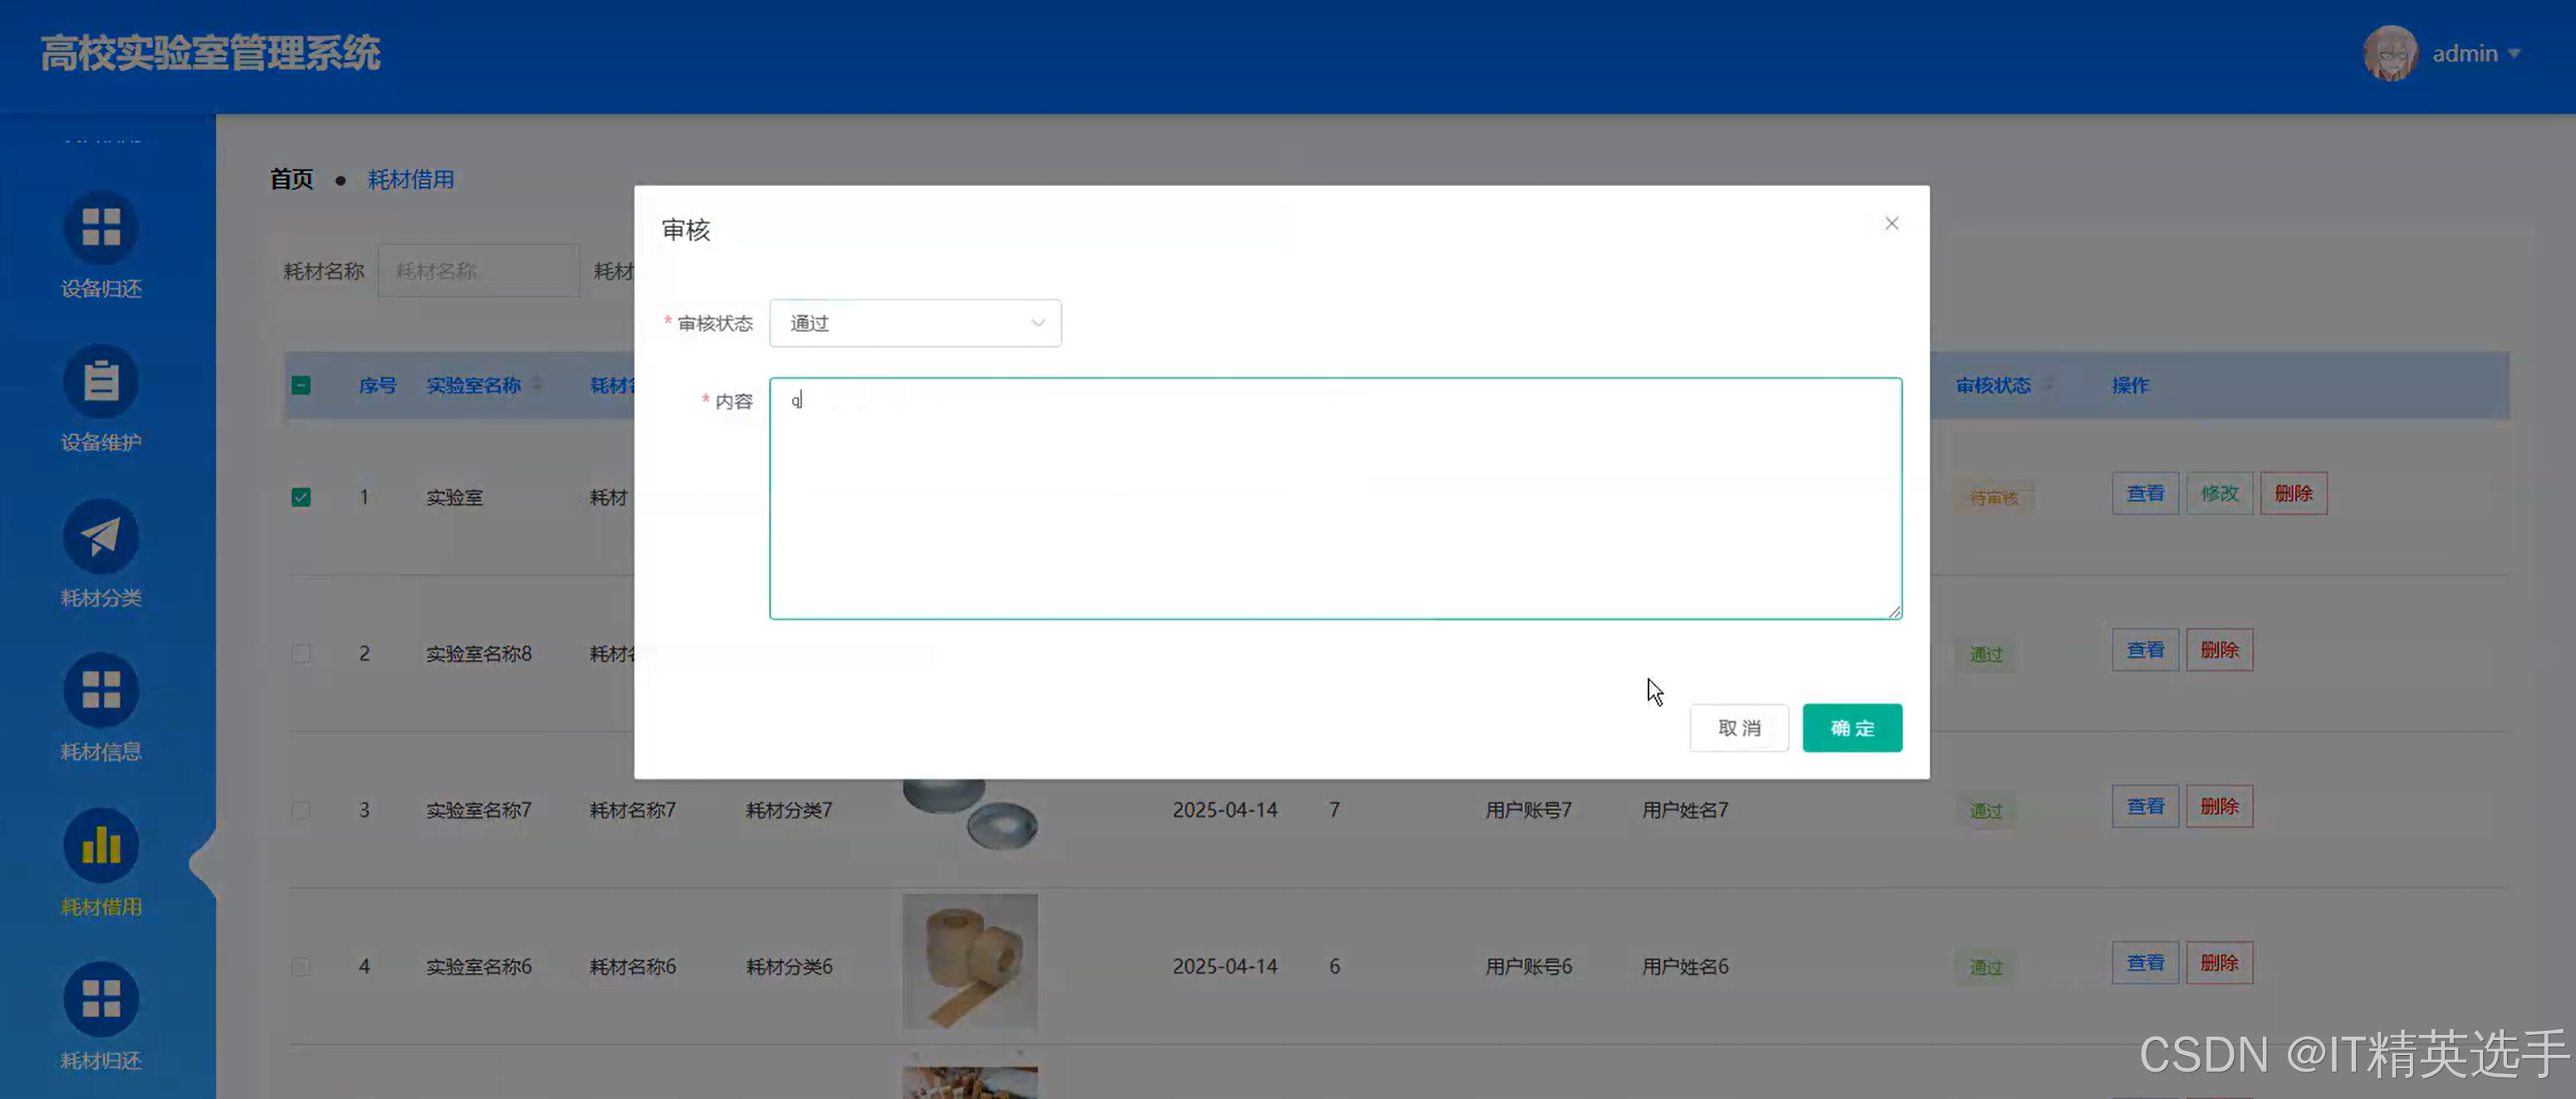Select the 耗材借用 bar chart icon
Viewport: 2576px width, 1099px height.
coord(101,846)
